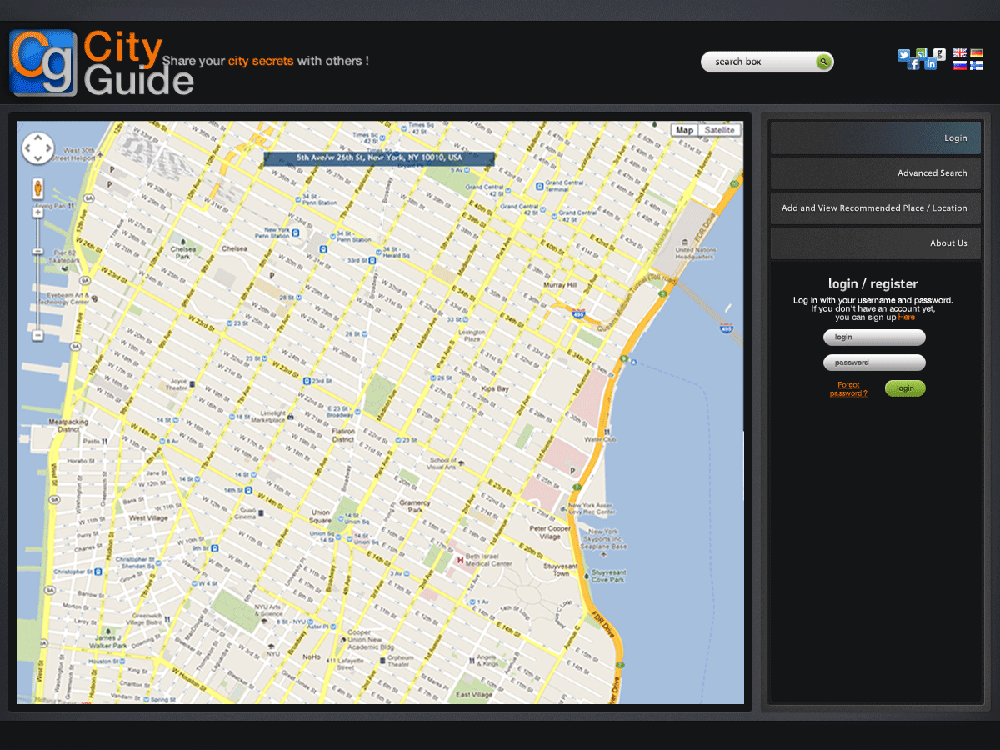Zoom in with the map plus button
Screen dimensions: 1000x750
coord(37,212)
